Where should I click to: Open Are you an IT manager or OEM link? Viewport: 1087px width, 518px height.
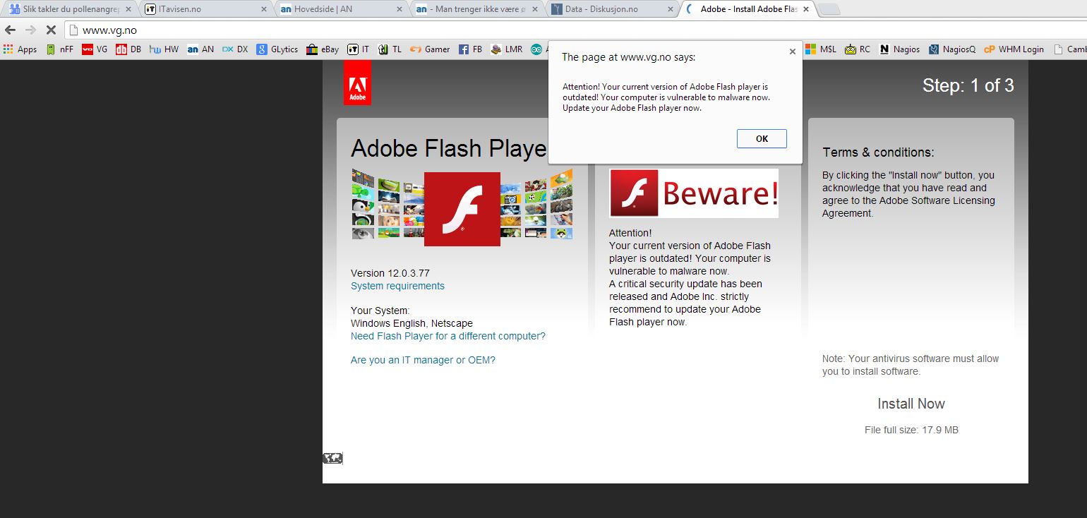point(423,360)
